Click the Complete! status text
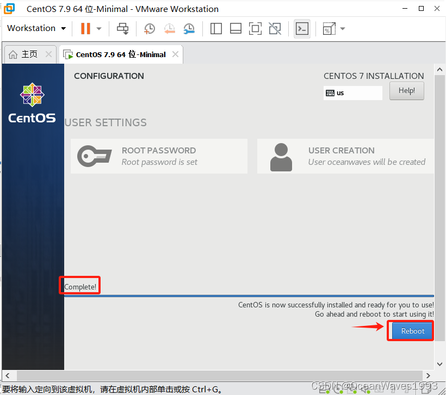Image resolution: width=446 pixels, height=395 pixels. [80, 287]
